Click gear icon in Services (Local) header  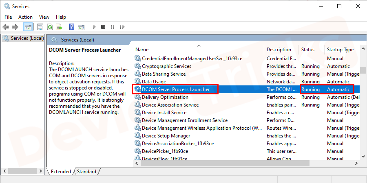55,40
